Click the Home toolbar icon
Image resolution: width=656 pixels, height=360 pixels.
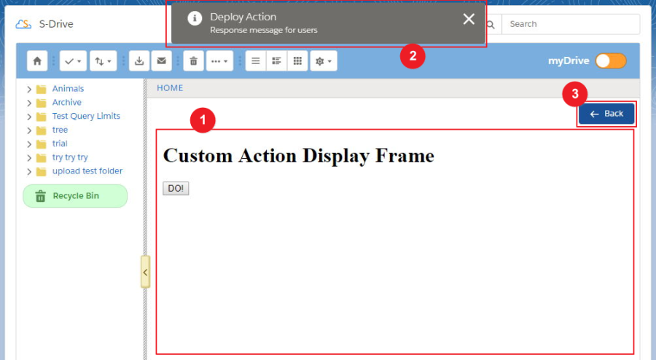[37, 61]
